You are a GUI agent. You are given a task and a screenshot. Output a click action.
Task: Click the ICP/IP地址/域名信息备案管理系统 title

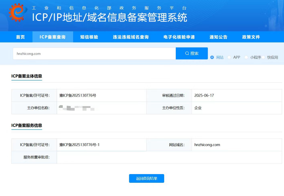[x=110, y=18]
